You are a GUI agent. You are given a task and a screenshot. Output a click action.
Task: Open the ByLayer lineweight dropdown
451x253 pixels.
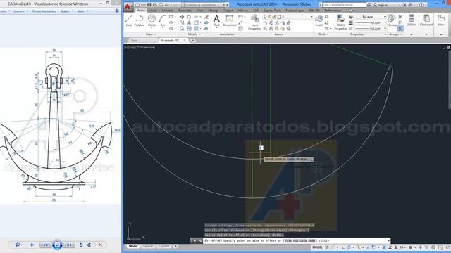click(371, 22)
